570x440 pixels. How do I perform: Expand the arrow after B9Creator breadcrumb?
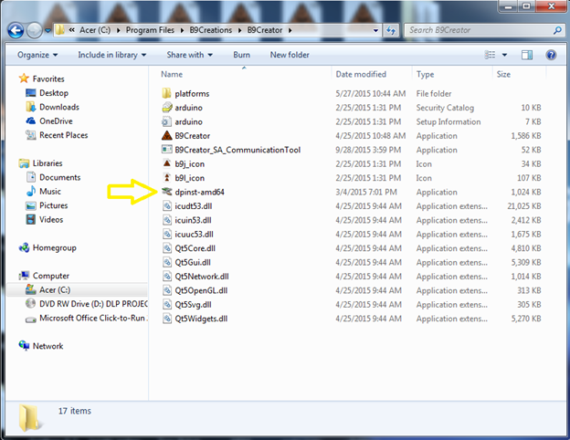point(290,30)
